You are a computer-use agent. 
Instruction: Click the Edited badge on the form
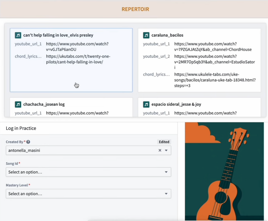(164, 142)
